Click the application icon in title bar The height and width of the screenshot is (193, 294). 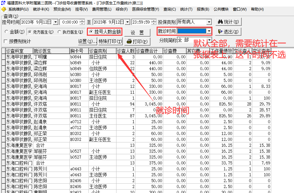pos(3,3)
